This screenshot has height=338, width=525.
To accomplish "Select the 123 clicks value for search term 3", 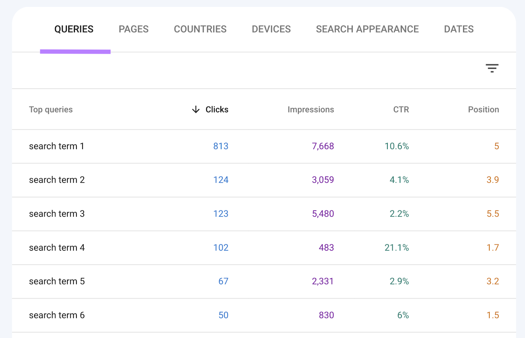I will [x=220, y=214].
